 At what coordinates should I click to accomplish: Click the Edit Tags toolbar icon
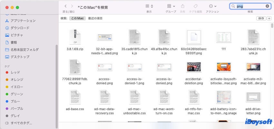(x=195, y=6)
